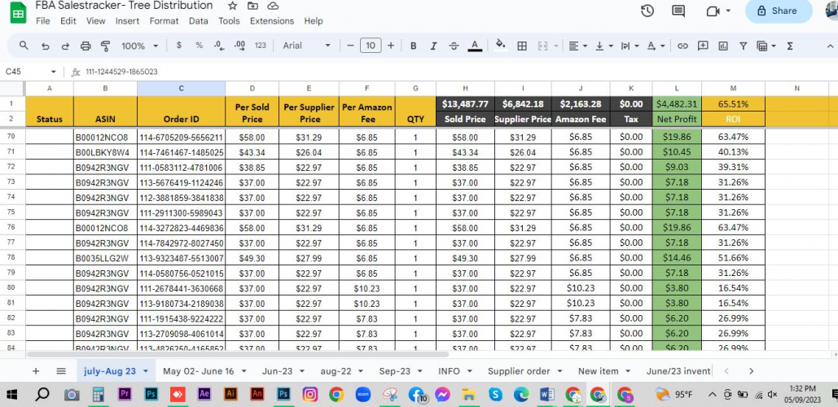The width and height of the screenshot is (838, 407).
Task: Undo the last action
Action: 46,46
